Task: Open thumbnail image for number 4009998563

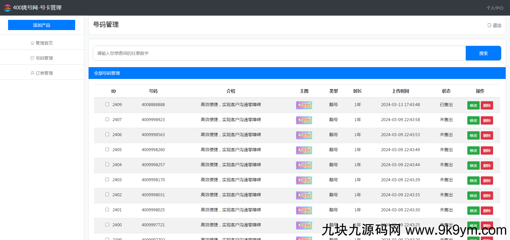Action: (x=304, y=135)
